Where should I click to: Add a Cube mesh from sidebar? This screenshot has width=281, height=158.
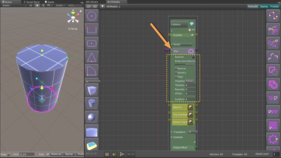91,90
